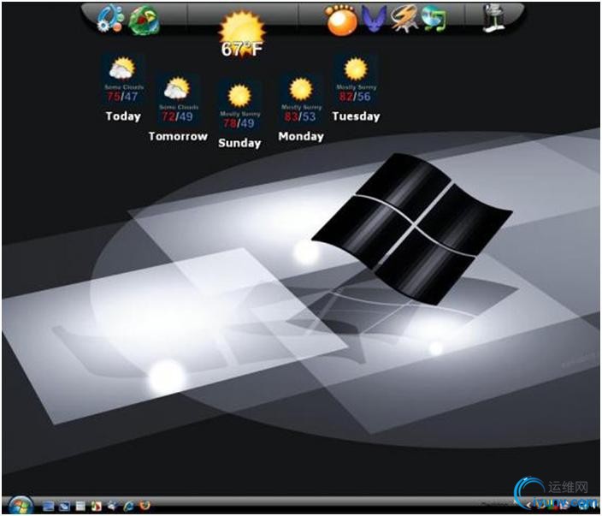The image size is (602, 516).
Task: Click the 83/53 temperature reading
Action: 300,116
